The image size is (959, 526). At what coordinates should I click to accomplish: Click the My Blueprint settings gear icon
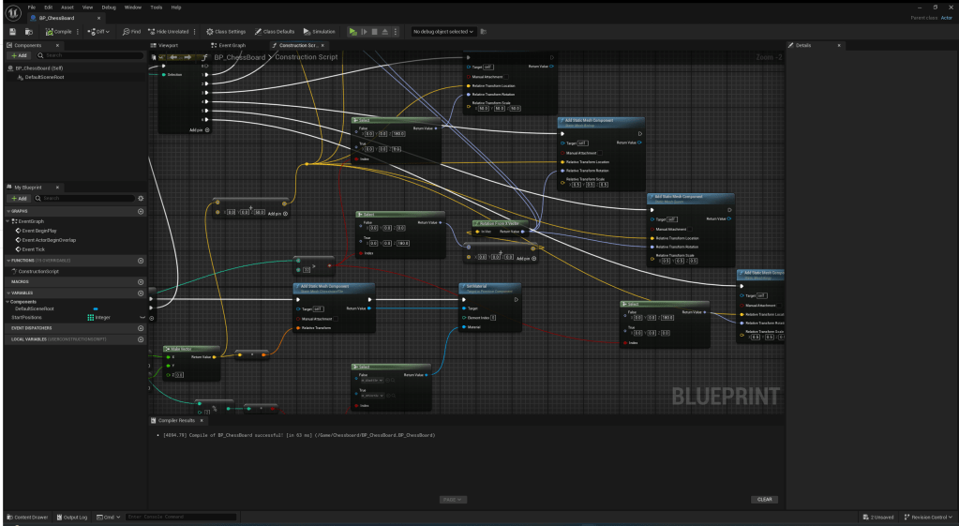coord(141,198)
